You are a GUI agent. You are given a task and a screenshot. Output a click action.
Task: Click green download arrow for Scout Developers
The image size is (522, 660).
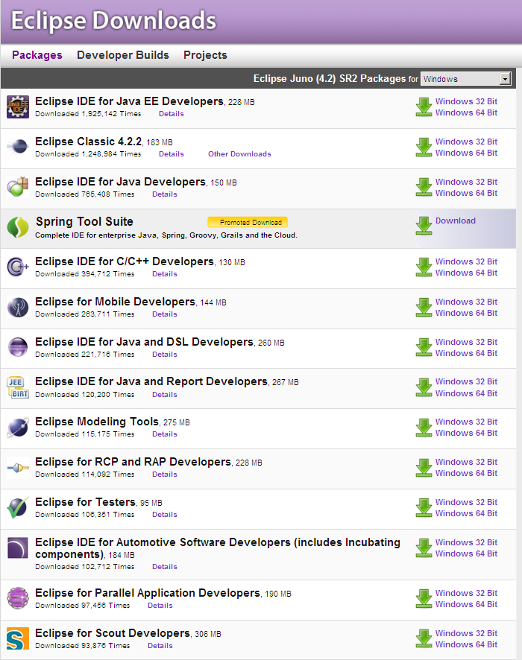[424, 639]
